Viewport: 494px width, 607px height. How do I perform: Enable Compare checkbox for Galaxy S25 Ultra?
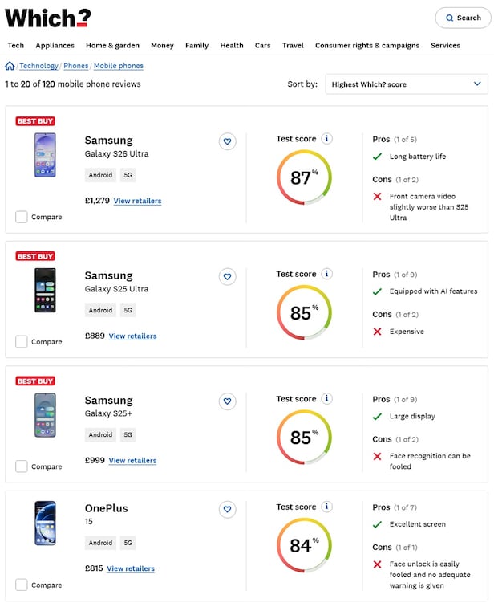click(22, 341)
